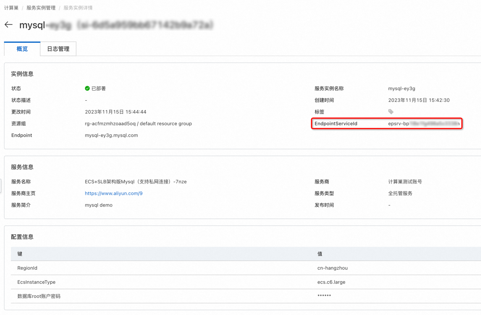481x315 pixels.
Task: Select the RegionId row key
Action: (x=27, y=268)
